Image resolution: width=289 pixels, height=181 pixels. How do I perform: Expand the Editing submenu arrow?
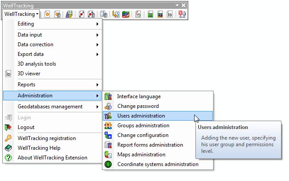tap(98, 24)
